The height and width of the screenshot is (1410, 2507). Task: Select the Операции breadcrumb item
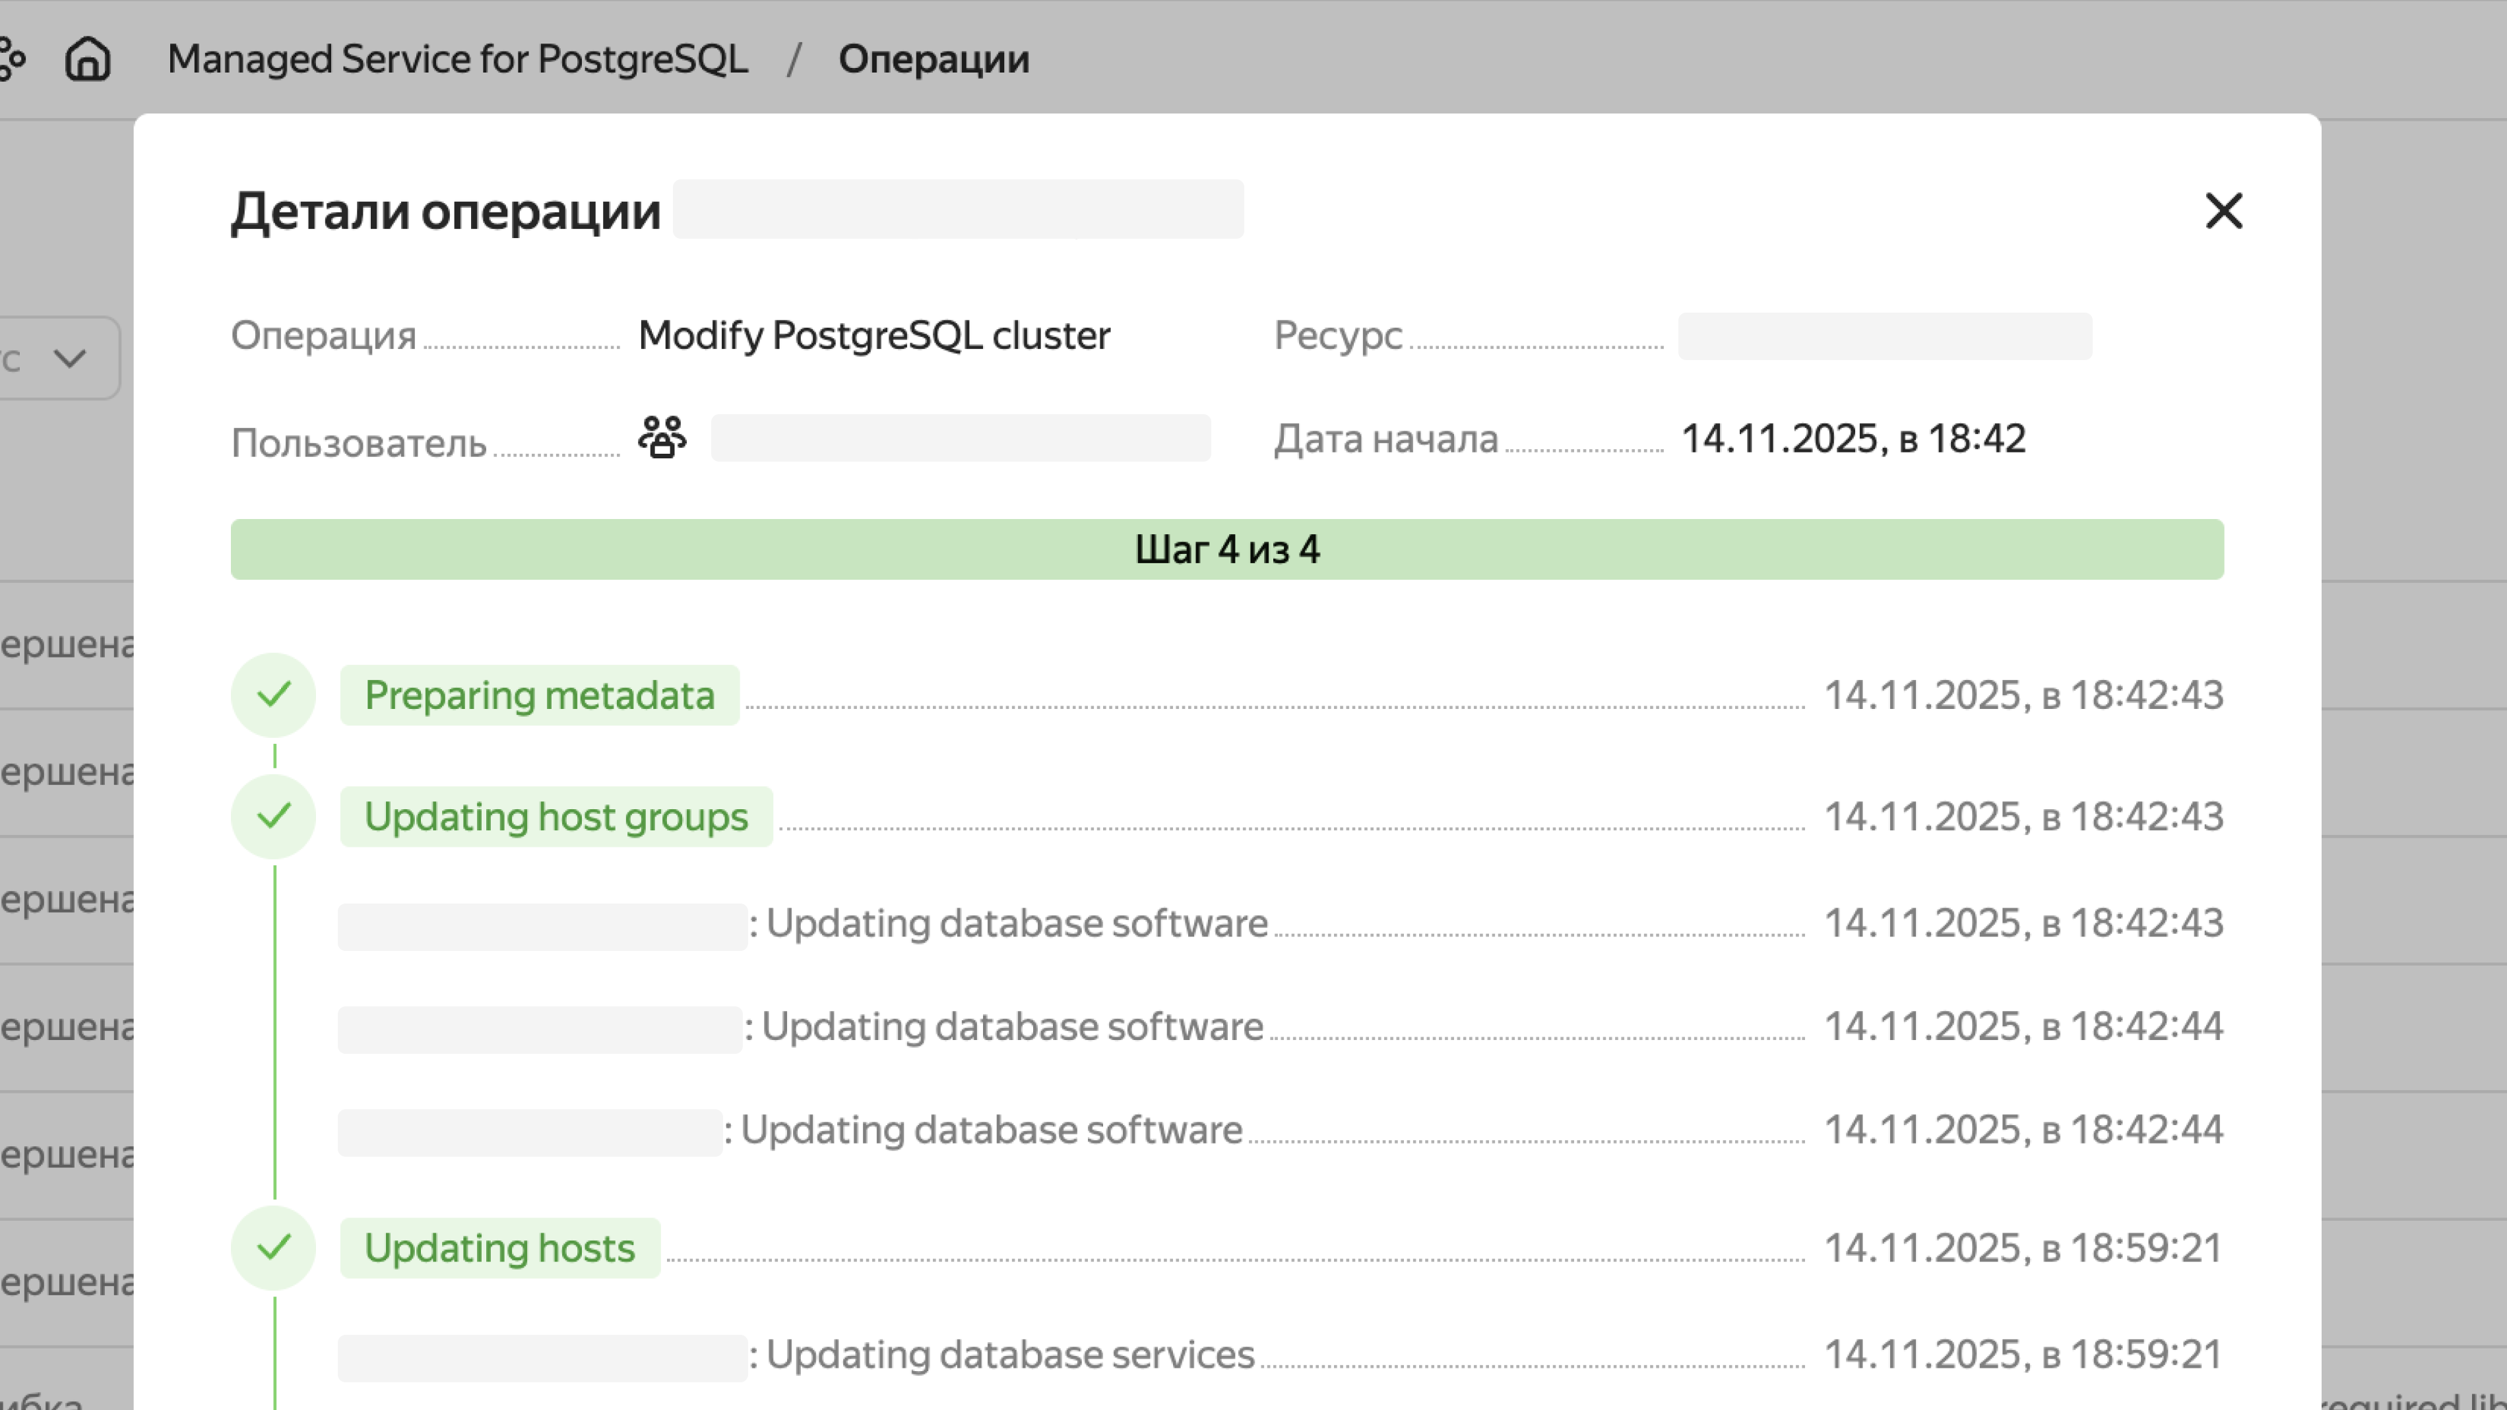point(934,59)
